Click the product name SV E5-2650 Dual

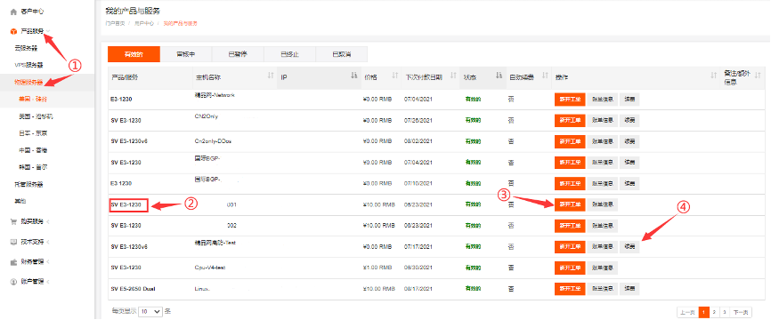coord(134,289)
